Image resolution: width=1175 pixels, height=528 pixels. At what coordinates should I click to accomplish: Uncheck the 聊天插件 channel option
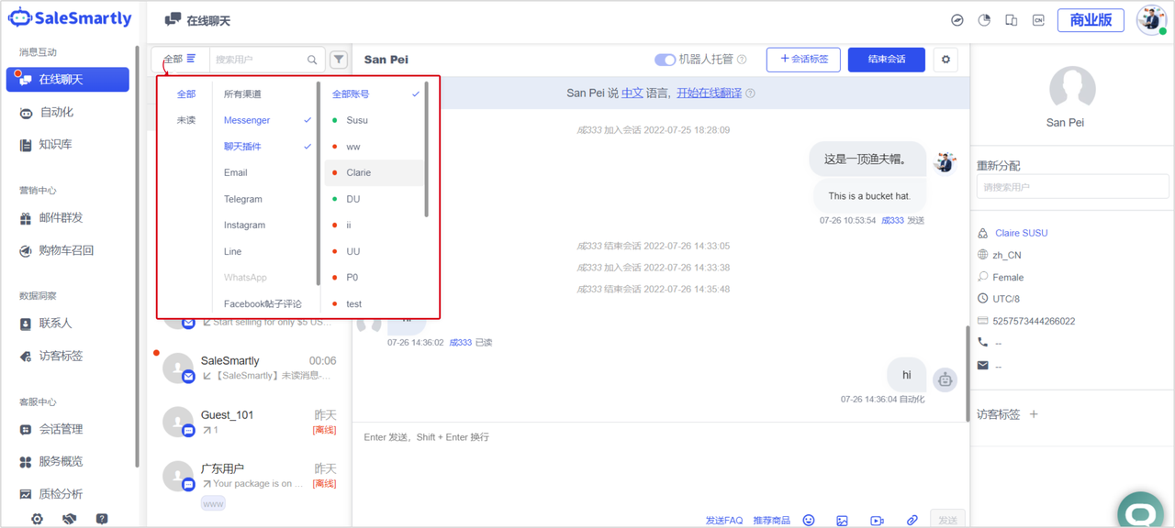(x=243, y=147)
